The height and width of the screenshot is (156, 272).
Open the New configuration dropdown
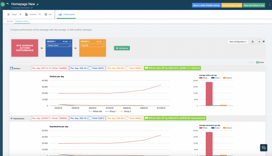coord(238,42)
